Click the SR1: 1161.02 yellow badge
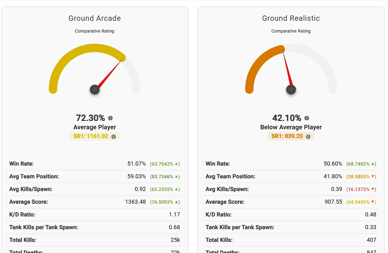This screenshot has height=253, width=388. 91,136
